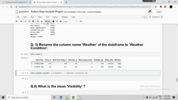Bookmark this page with star icon

tap(156, 7)
